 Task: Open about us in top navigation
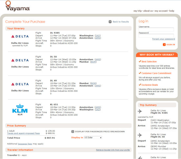point(148,11)
